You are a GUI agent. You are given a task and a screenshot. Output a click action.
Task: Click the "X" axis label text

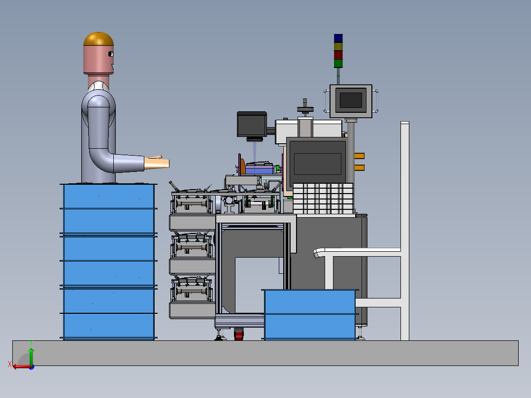pyautogui.click(x=10, y=364)
